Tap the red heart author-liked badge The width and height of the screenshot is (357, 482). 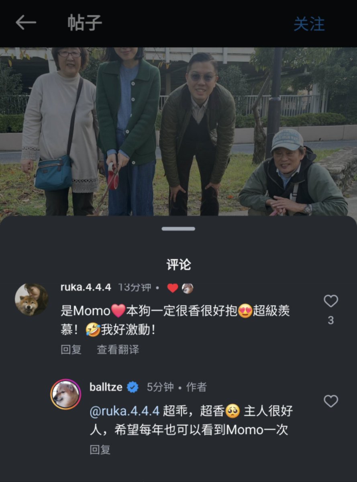(172, 288)
